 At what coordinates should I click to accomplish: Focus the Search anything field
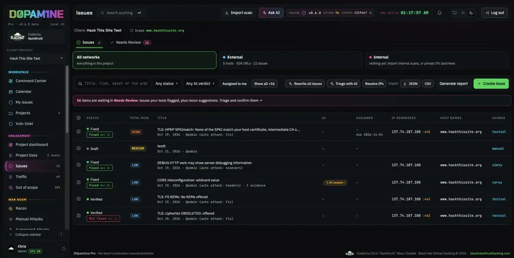121,13
